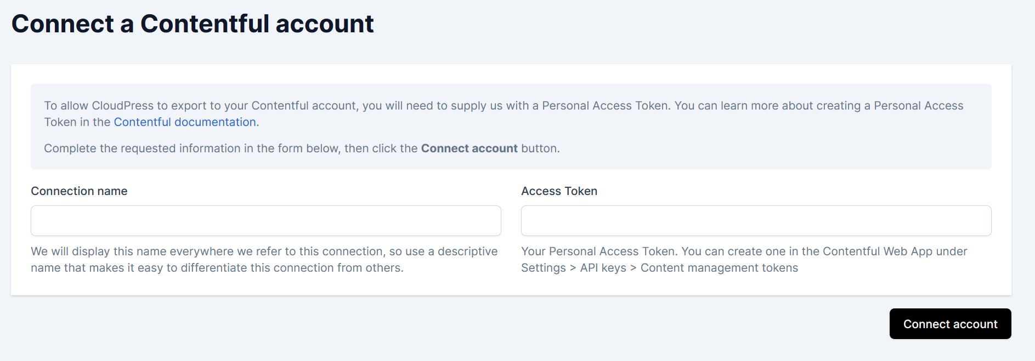
Task: Click the Connection name input field
Action: pyautogui.click(x=266, y=221)
